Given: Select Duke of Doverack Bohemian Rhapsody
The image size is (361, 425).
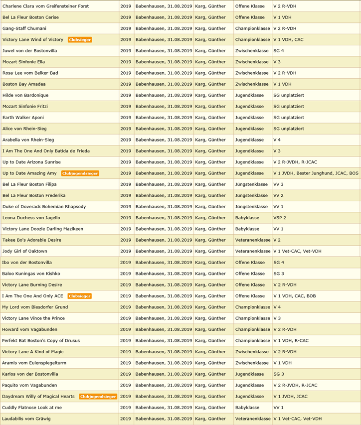Looking at the screenshot, I should click(44, 206).
